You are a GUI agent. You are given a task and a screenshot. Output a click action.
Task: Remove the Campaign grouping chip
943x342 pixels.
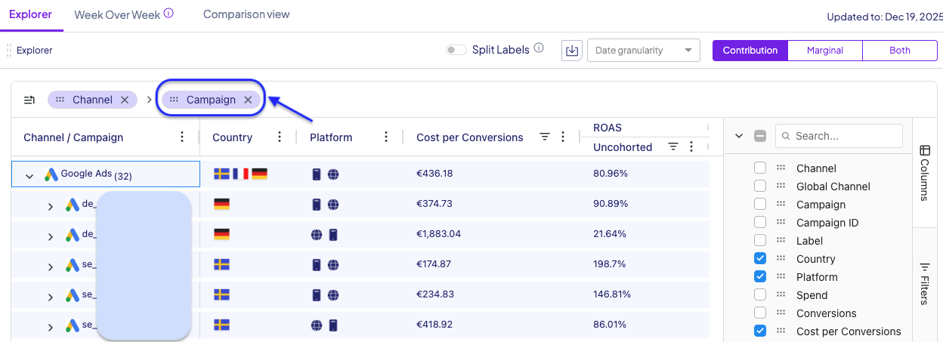click(248, 100)
